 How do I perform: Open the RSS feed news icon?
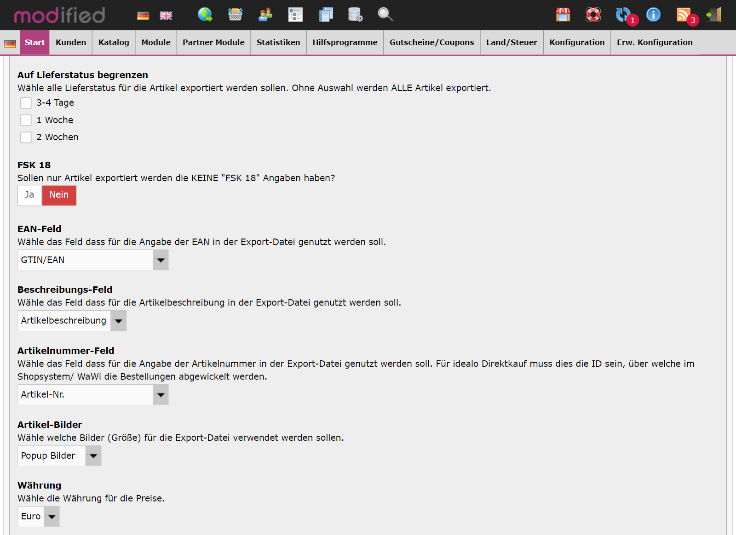tap(684, 15)
